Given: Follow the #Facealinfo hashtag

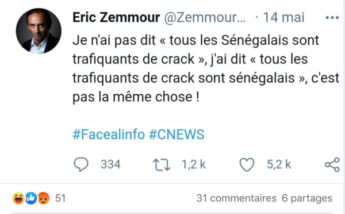Looking at the screenshot, I should 109,135.
